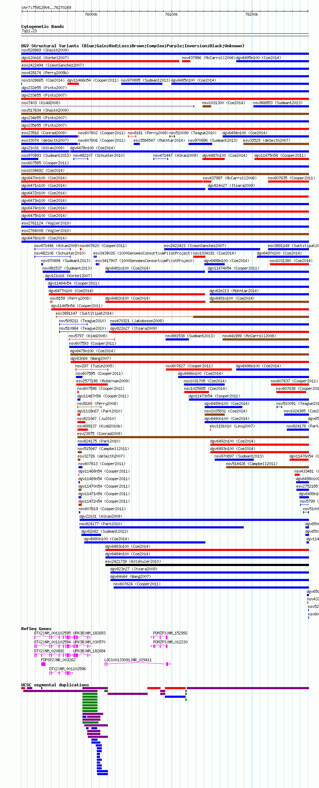This screenshot has width=319, height=788.
Task: Select the 76100k ruler tick label
Action: point(171,14)
